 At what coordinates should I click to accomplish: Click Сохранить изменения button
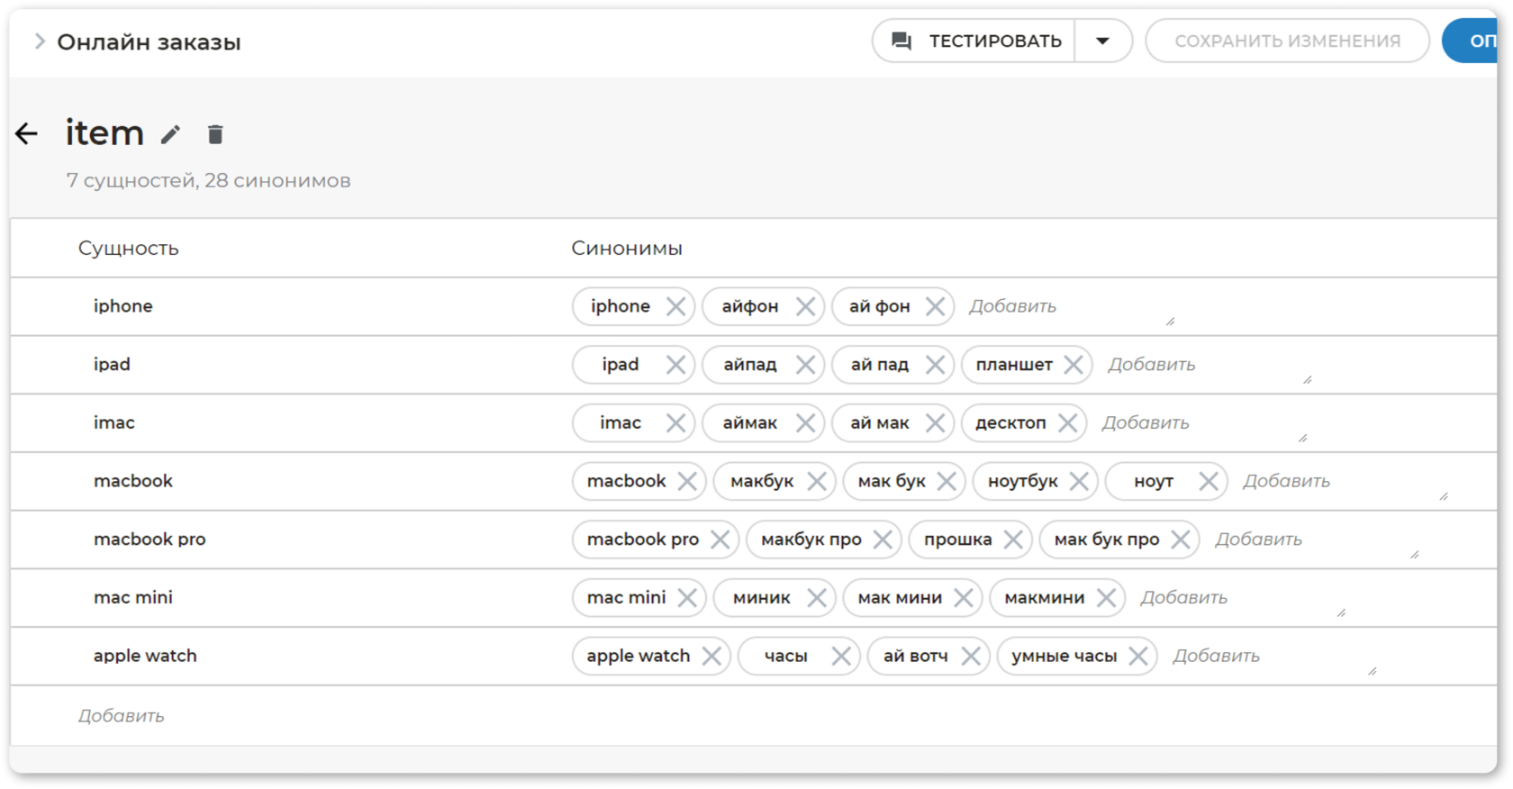click(x=1287, y=41)
